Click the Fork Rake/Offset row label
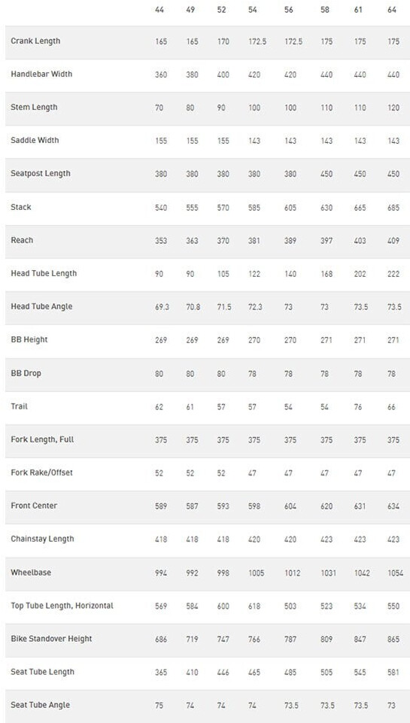The image size is (410, 723). coord(41,472)
